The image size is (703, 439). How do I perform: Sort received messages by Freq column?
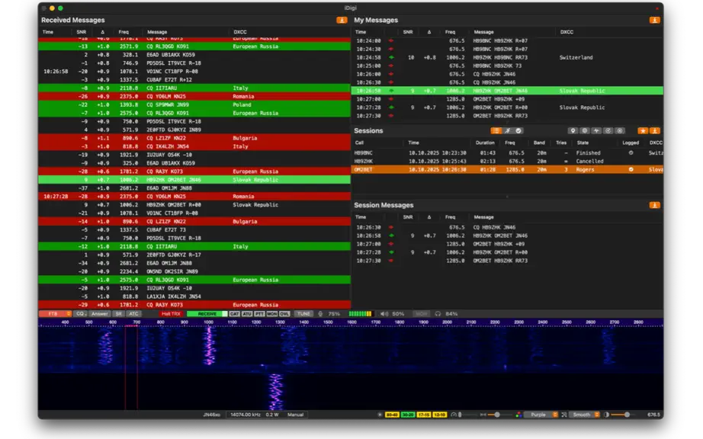pos(124,32)
